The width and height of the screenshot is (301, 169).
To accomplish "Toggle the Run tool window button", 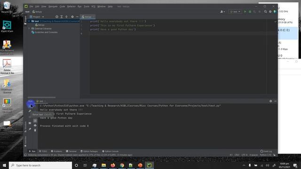I will click(32, 151).
